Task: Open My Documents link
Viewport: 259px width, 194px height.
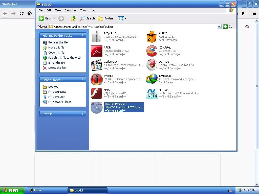Action: coord(57,92)
